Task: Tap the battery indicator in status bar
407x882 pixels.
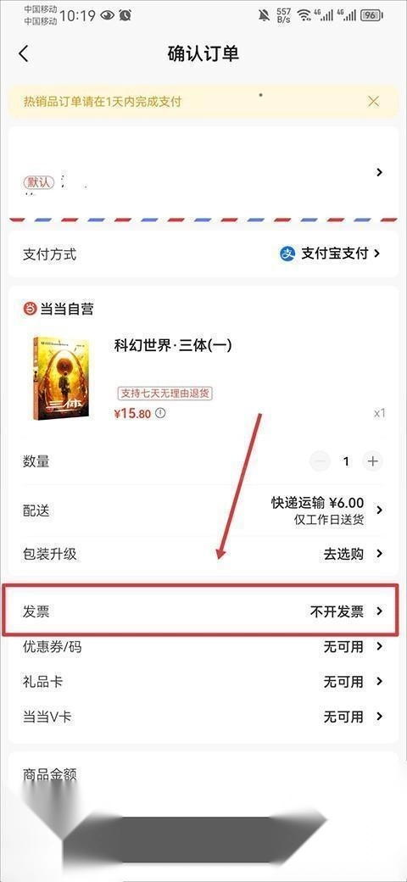Action: tap(372, 15)
